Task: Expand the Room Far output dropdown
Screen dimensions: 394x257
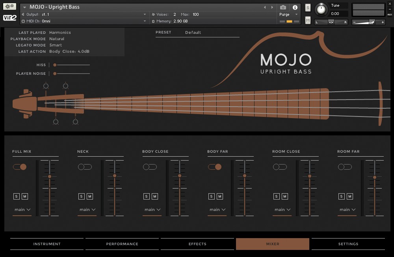Action: click(x=347, y=210)
